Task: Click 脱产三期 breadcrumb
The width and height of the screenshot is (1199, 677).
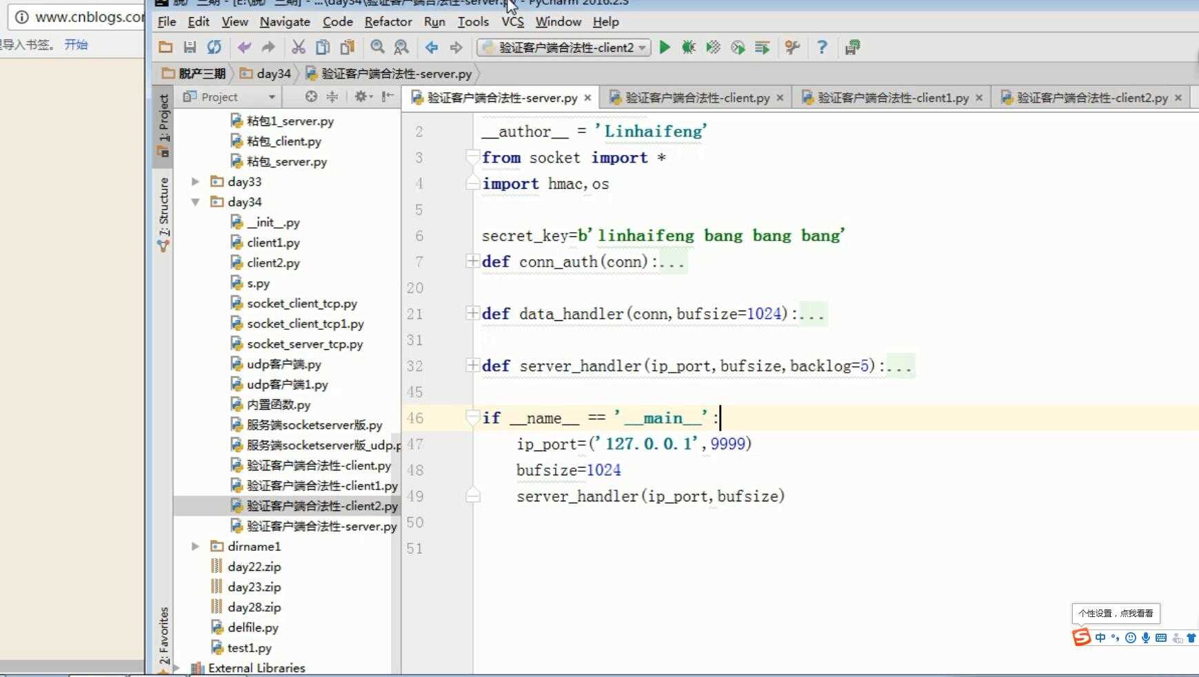Action: point(194,74)
